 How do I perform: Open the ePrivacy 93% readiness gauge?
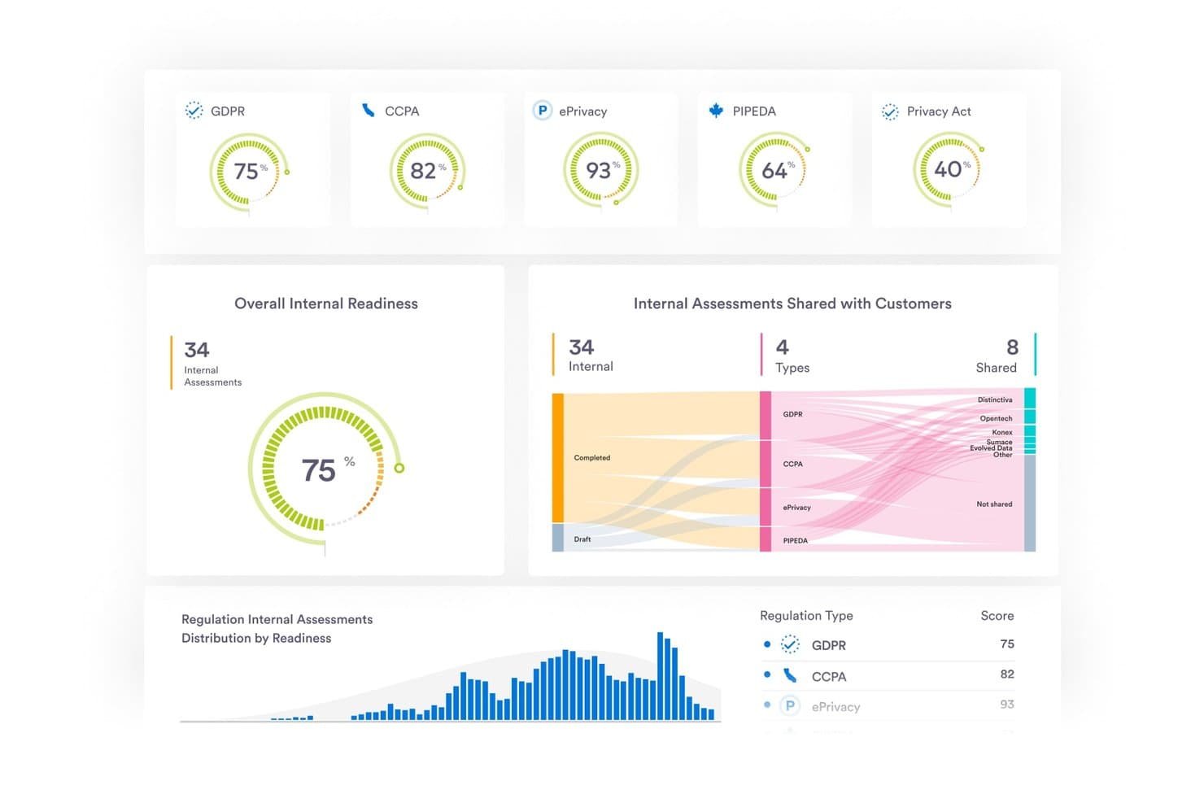click(600, 171)
